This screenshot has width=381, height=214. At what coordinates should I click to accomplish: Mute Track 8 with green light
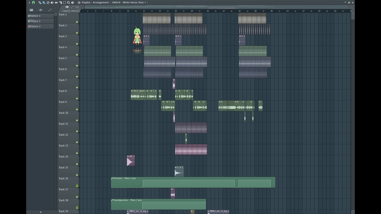[x=77, y=98]
